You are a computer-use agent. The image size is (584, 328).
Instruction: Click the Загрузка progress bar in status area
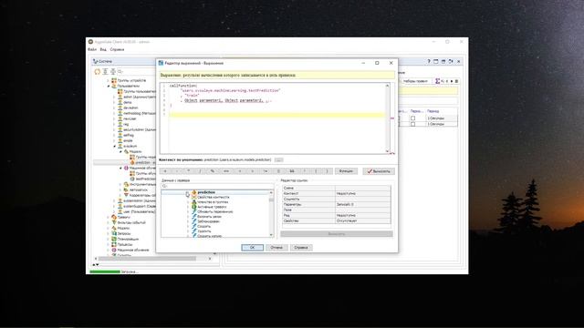click(x=105, y=272)
